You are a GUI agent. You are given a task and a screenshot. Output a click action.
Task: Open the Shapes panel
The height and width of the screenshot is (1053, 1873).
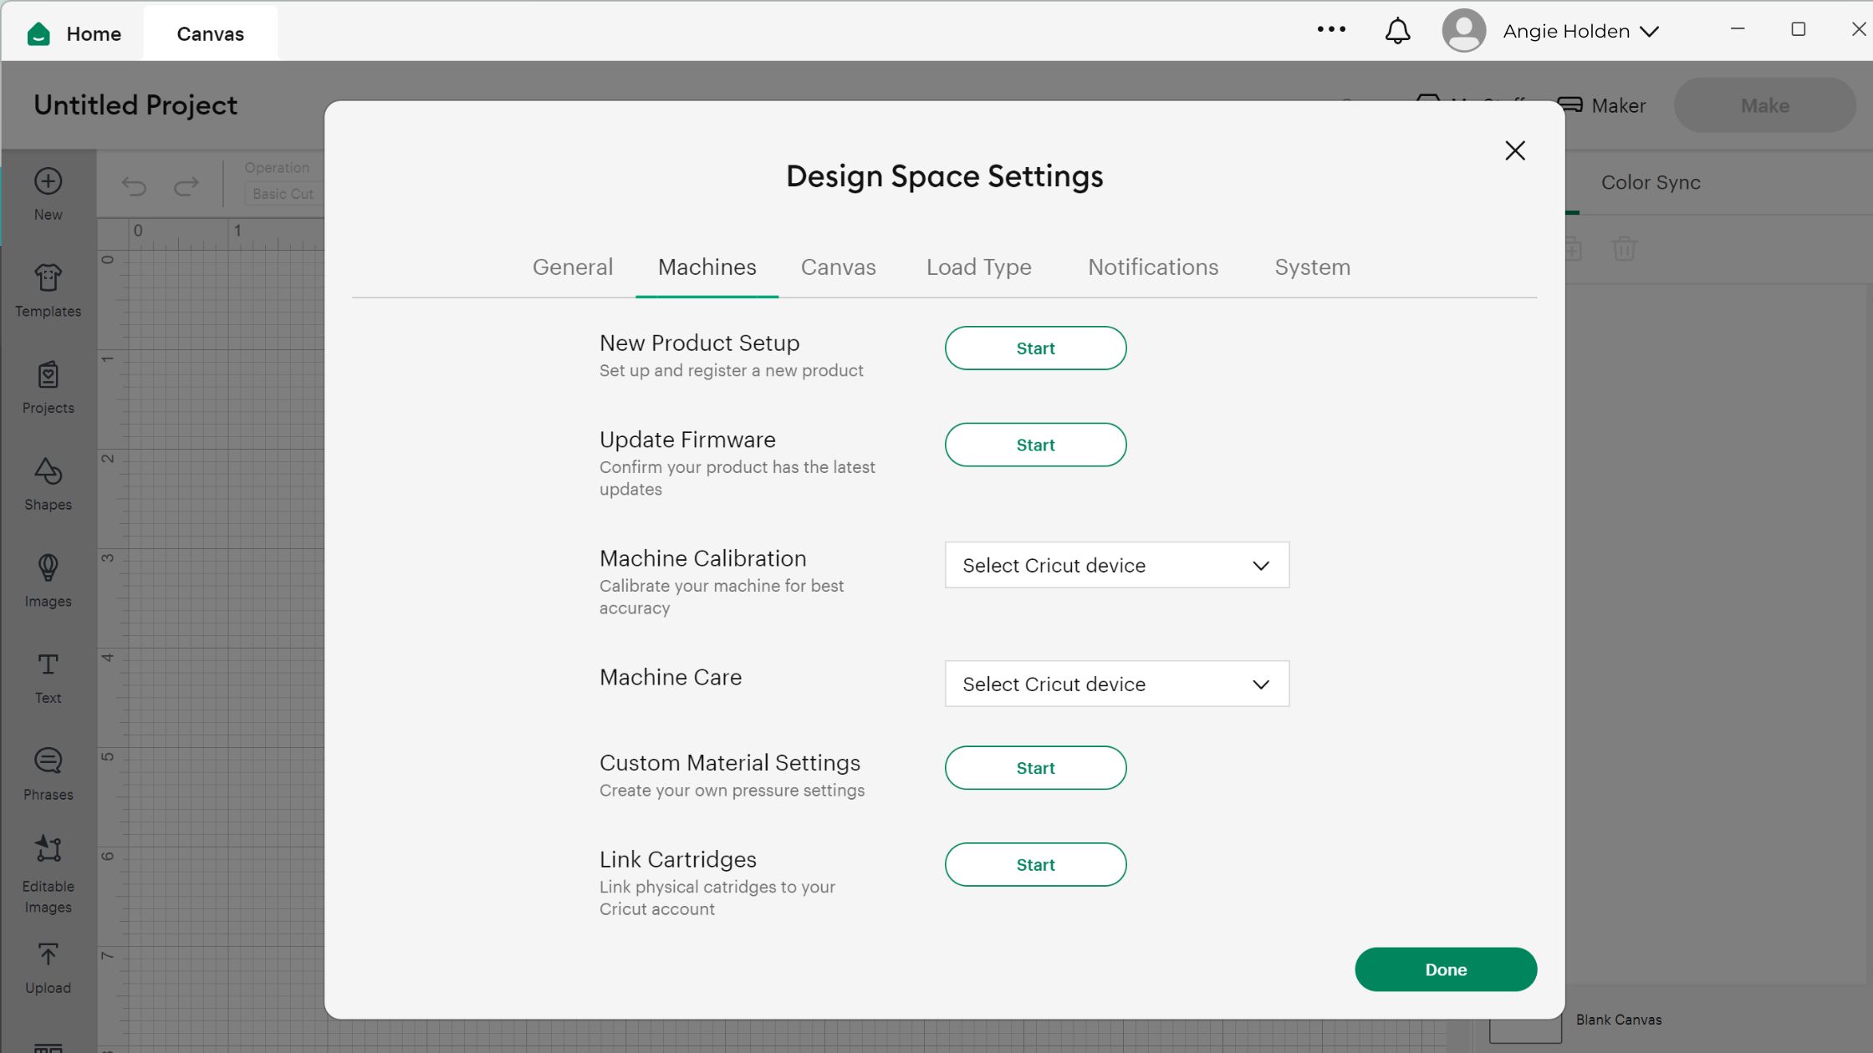coord(47,485)
